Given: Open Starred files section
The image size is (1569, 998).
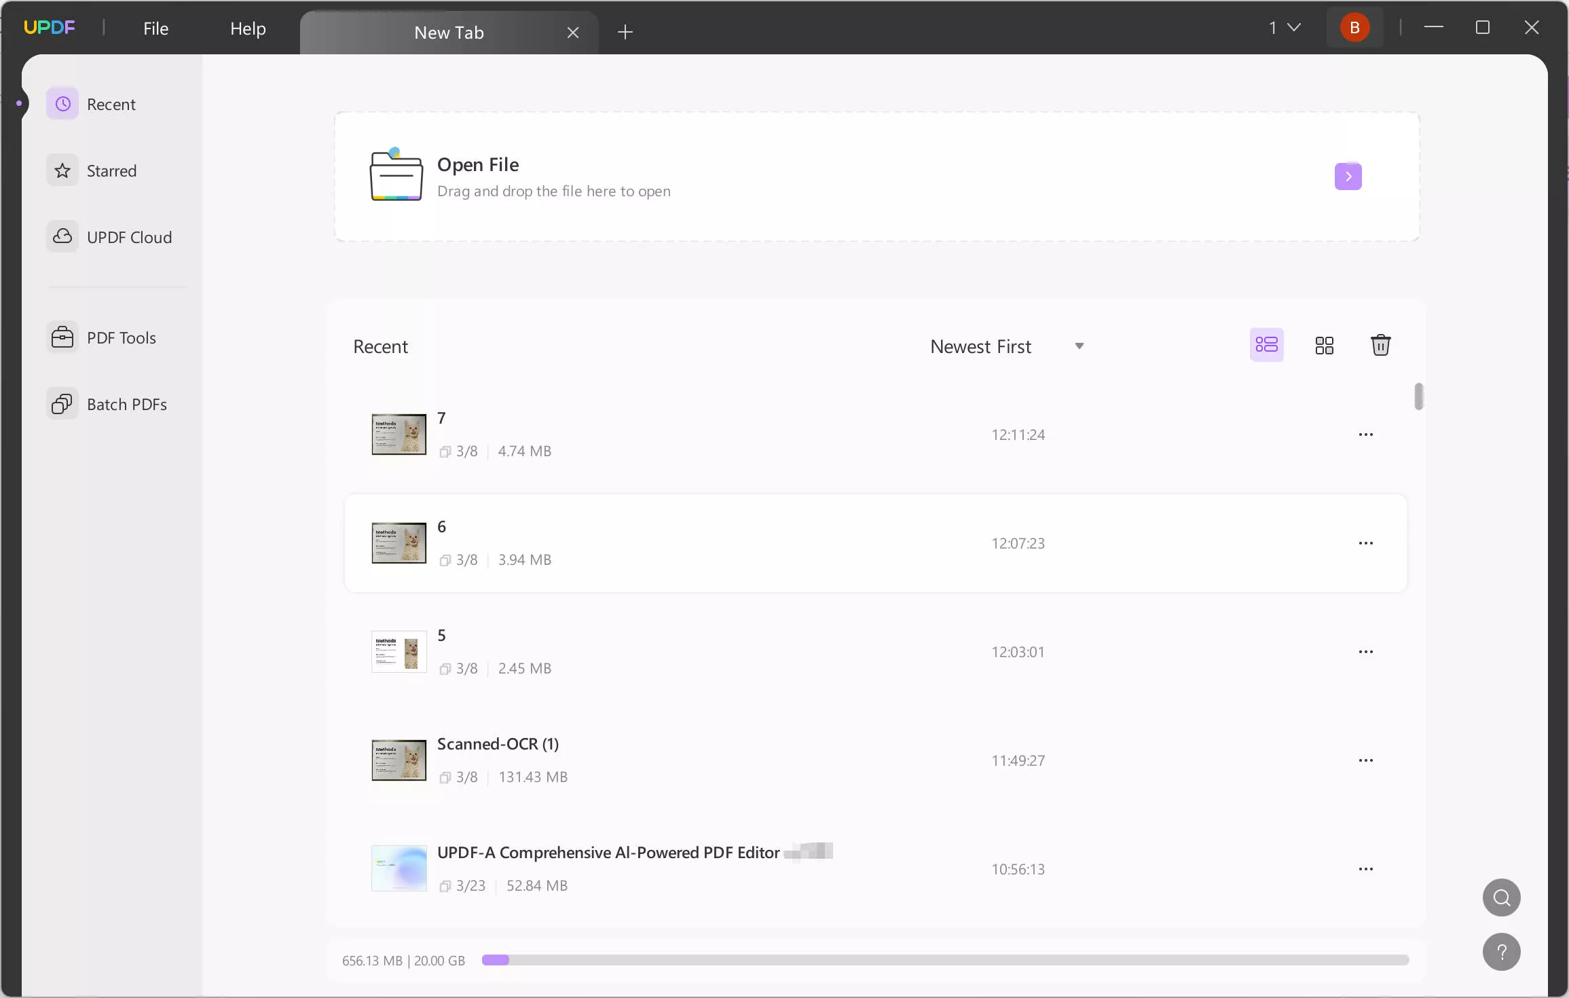Looking at the screenshot, I should [111, 170].
